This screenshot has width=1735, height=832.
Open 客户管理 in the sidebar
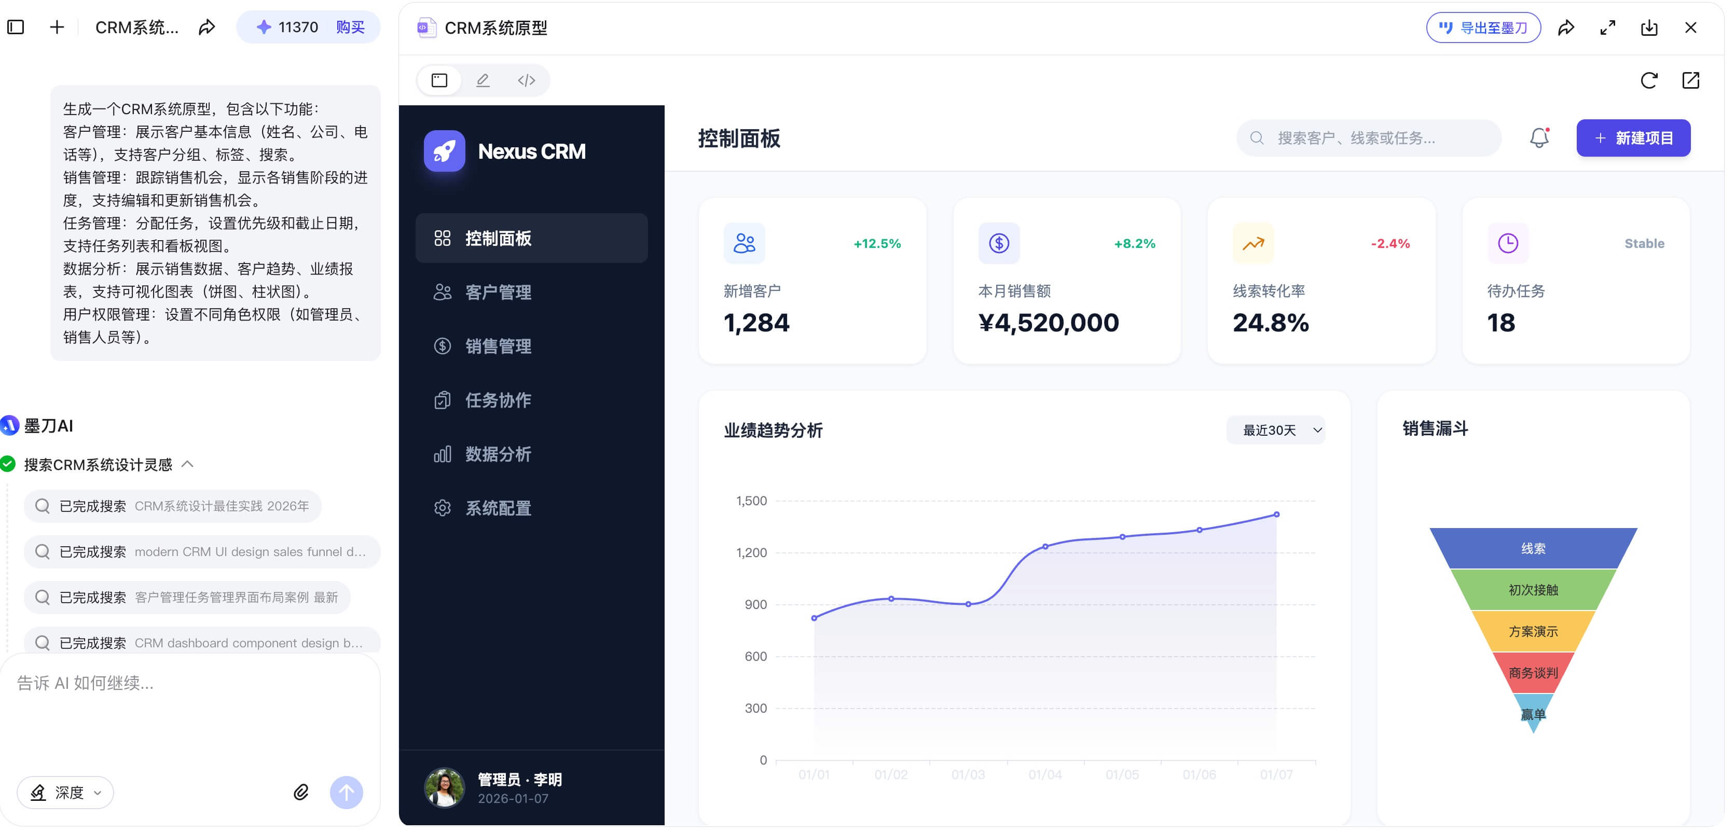(498, 292)
